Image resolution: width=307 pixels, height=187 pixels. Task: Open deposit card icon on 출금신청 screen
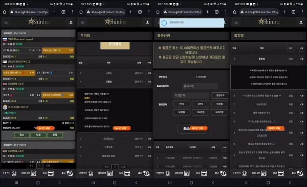point(204,173)
